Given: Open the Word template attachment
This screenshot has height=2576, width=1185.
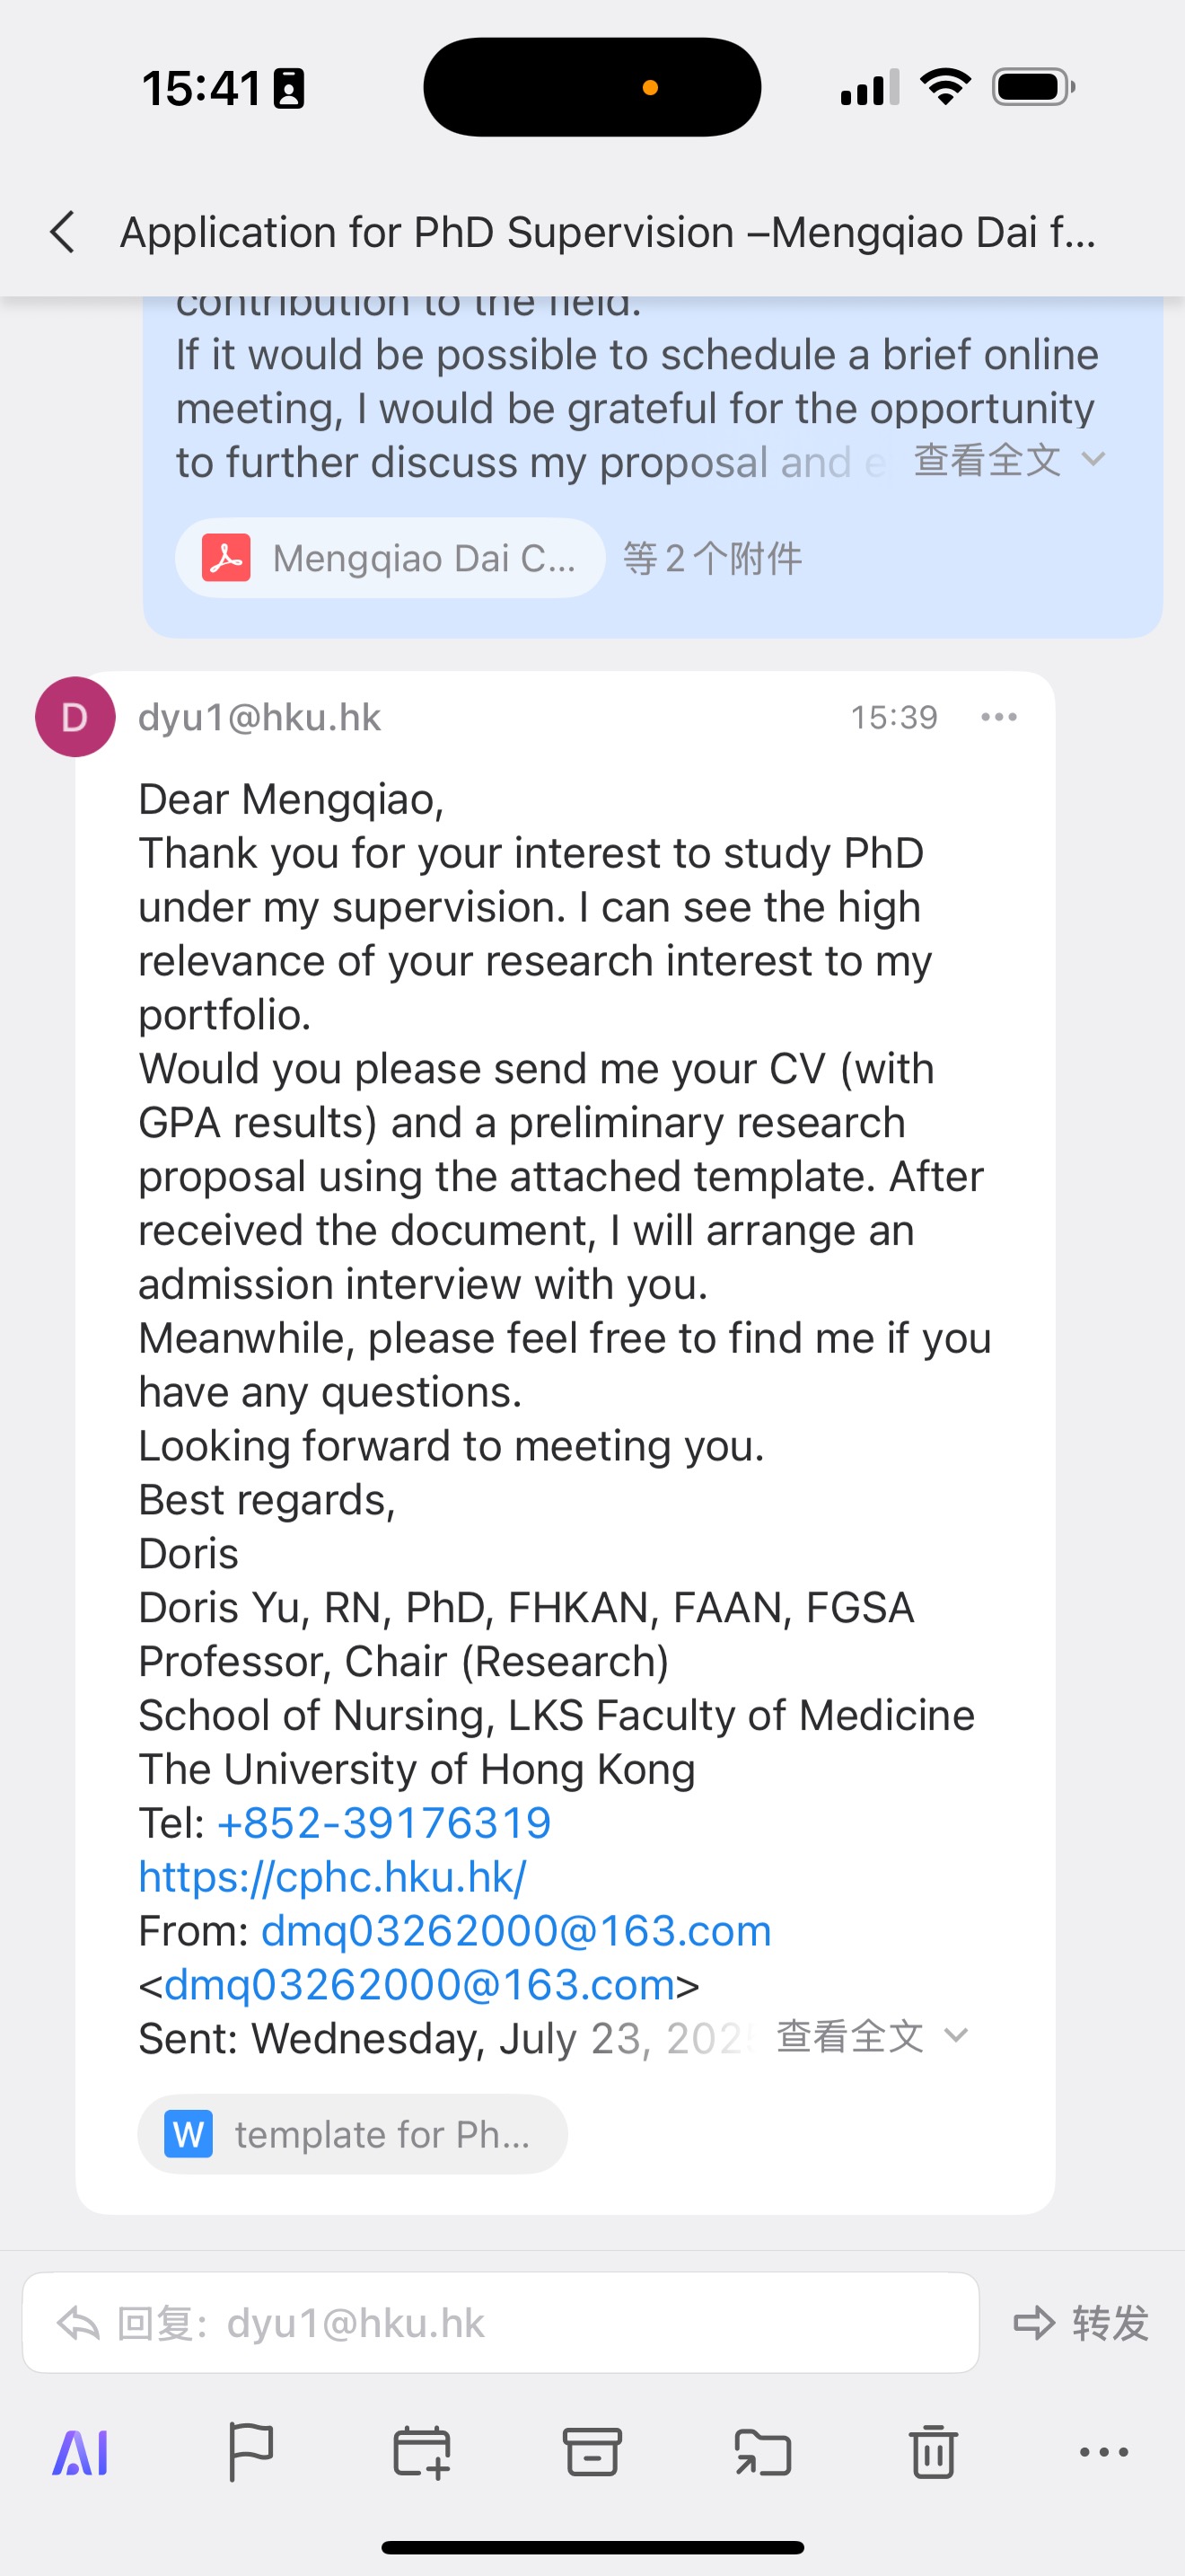Looking at the screenshot, I should (352, 2134).
